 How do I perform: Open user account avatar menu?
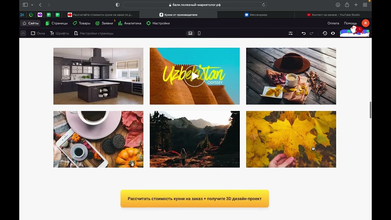click(365, 23)
